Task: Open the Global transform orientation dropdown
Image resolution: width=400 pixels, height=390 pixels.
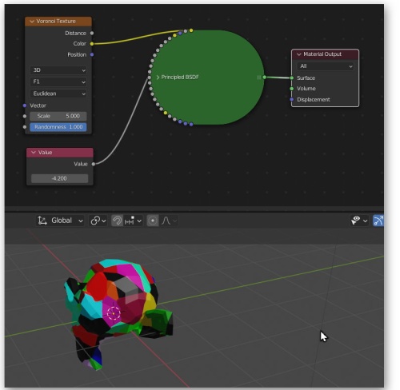Action: point(60,221)
